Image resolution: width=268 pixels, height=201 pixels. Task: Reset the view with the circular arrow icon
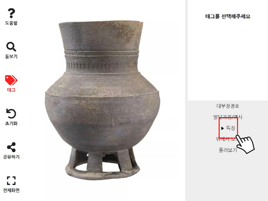pos(11,114)
